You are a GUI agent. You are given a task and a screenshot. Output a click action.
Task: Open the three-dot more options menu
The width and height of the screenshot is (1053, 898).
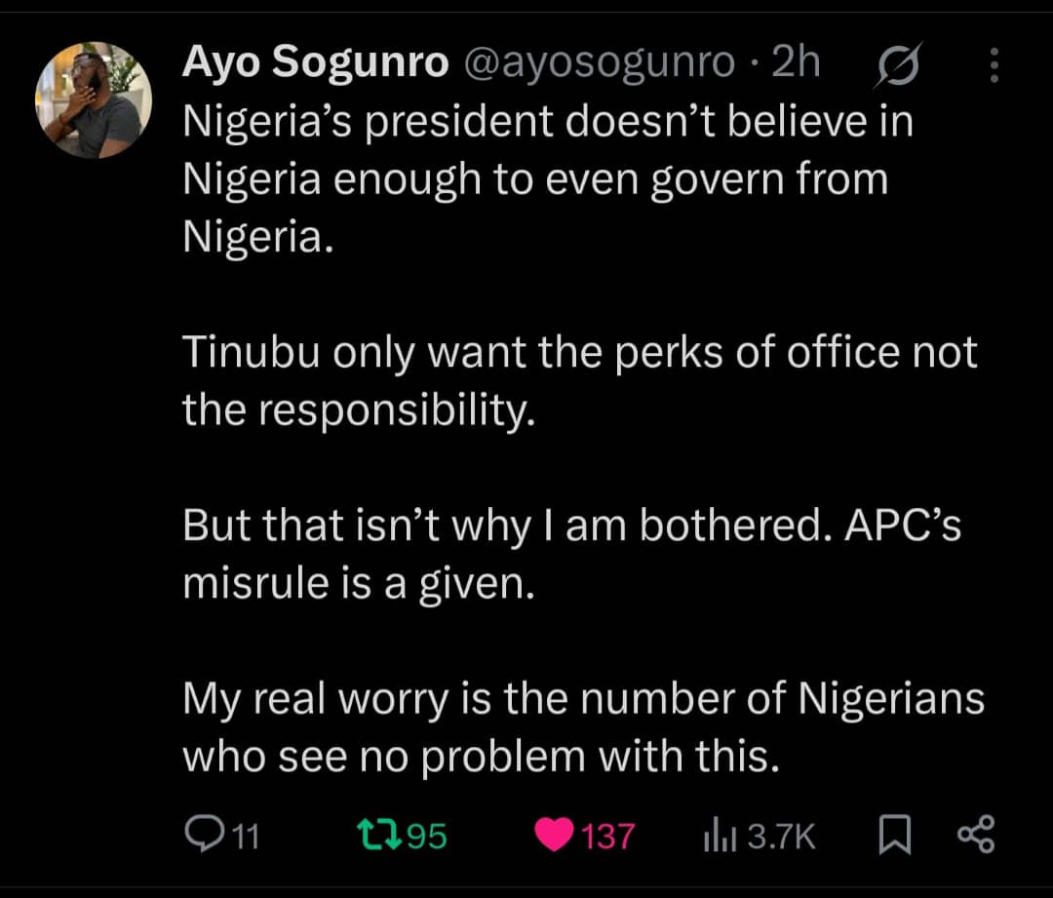[994, 64]
